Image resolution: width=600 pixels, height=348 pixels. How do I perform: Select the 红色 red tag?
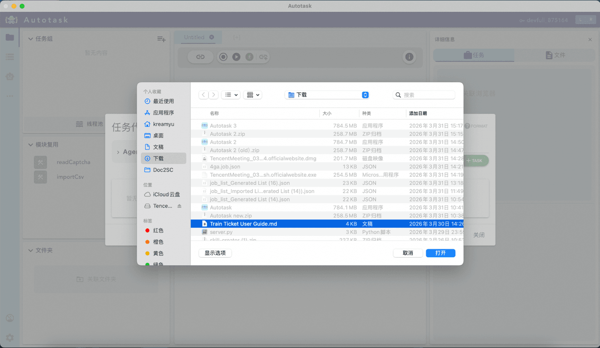158,230
